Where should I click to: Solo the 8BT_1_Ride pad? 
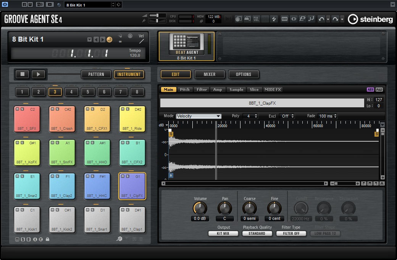point(127,109)
